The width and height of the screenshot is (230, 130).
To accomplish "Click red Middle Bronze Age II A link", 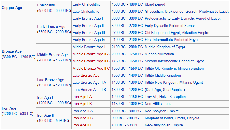I will tap(91, 54).
